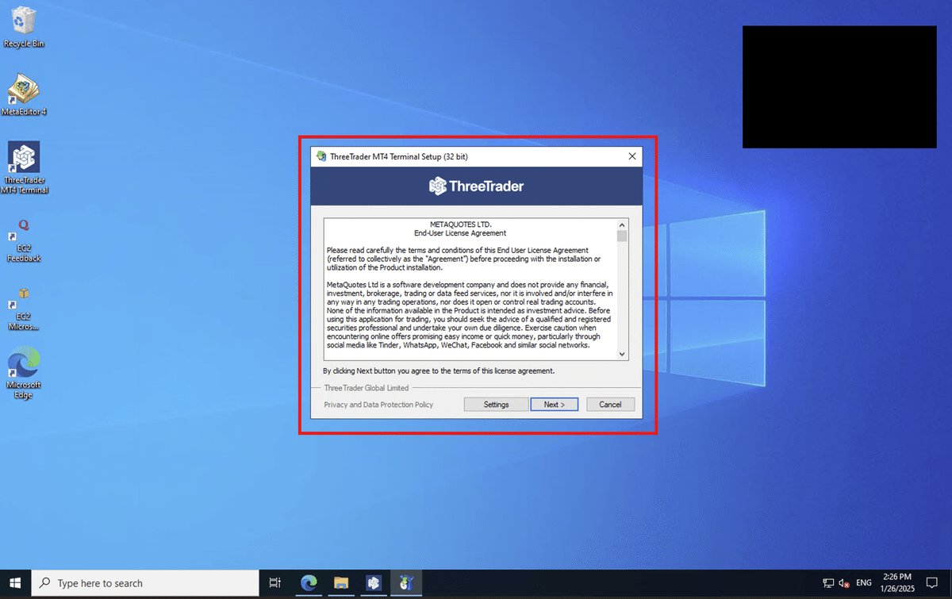Select the Microsoft Edge desktop icon

[x=24, y=373]
